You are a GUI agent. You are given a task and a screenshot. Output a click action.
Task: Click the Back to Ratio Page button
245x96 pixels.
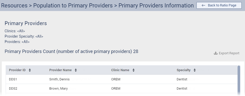tap(219, 5)
